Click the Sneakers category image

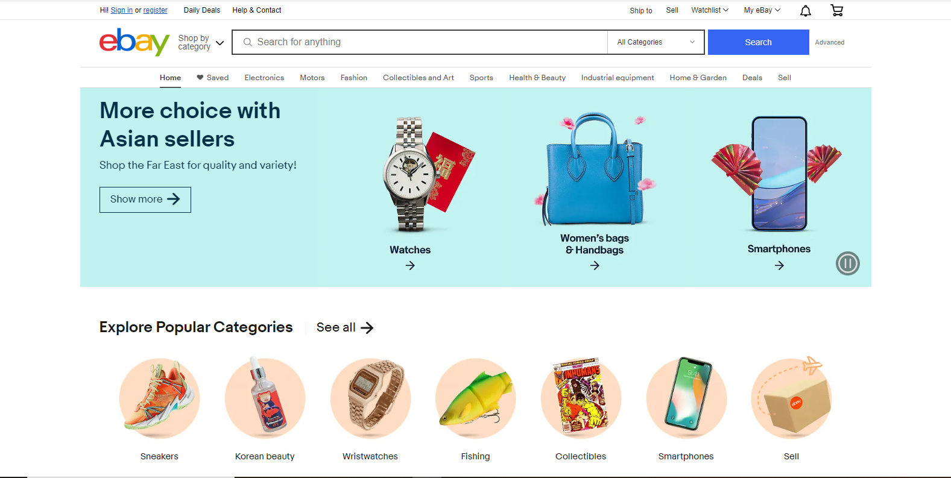(x=159, y=398)
